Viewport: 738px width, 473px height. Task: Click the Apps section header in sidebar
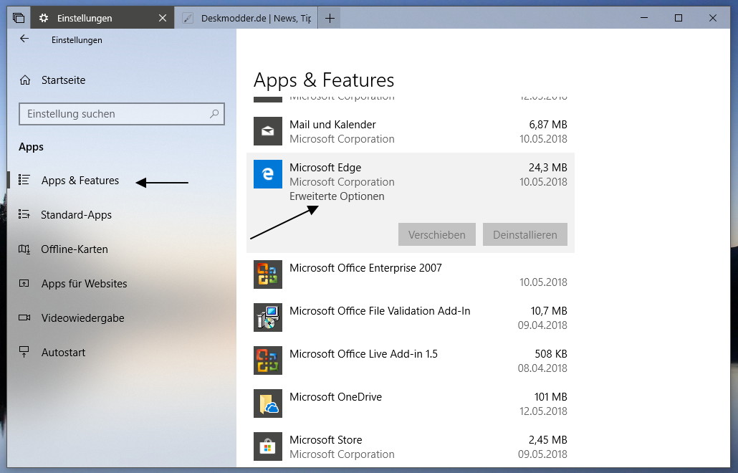coord(31,147)
